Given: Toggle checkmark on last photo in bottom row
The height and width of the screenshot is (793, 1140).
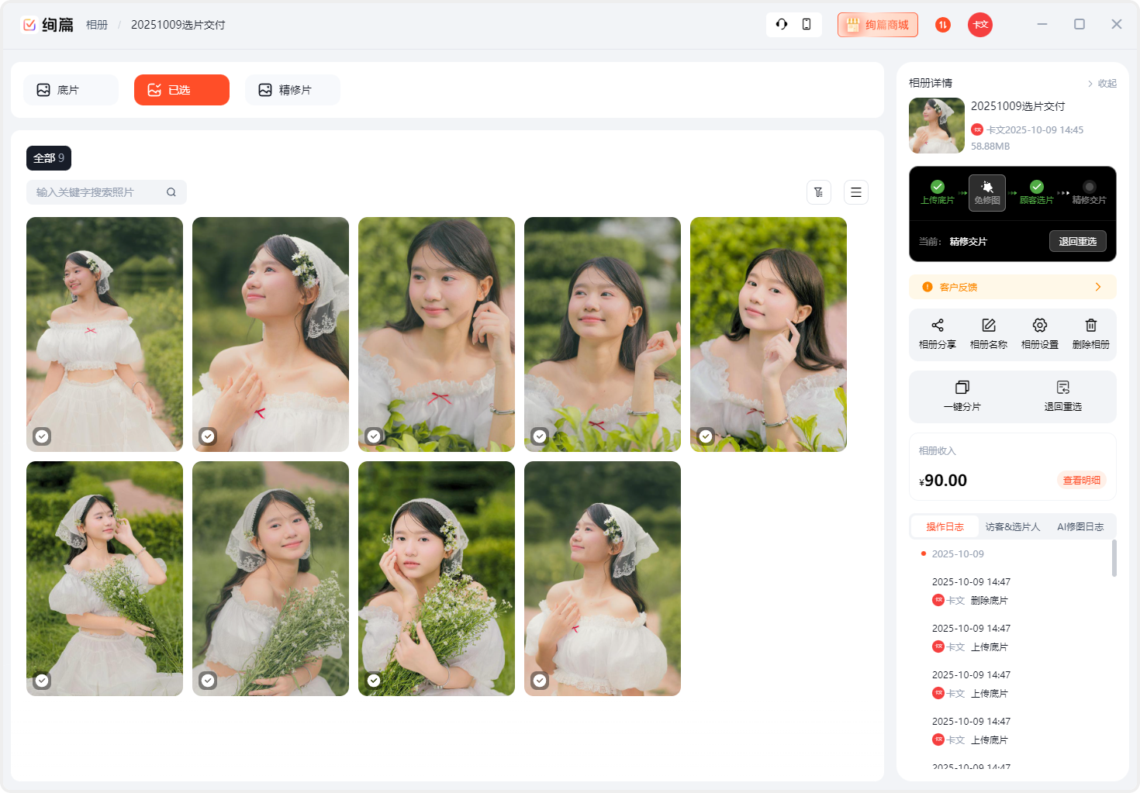Looking at the screenshot, I should click(x=540, y=681).
